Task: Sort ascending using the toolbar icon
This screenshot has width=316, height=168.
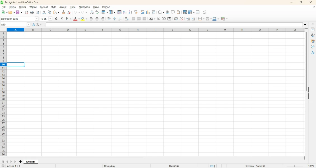Action: (125, 12)
